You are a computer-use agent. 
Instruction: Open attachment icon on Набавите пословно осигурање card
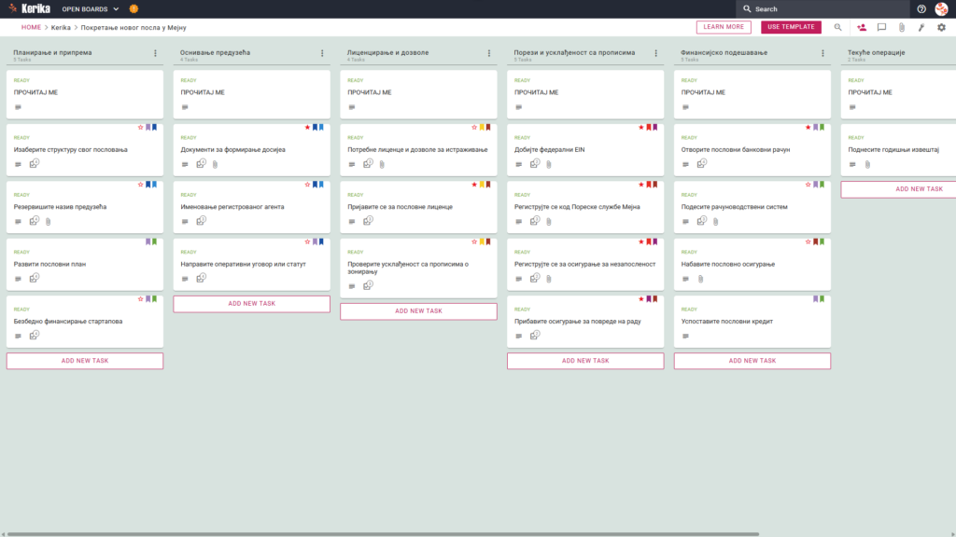[700, 279]
